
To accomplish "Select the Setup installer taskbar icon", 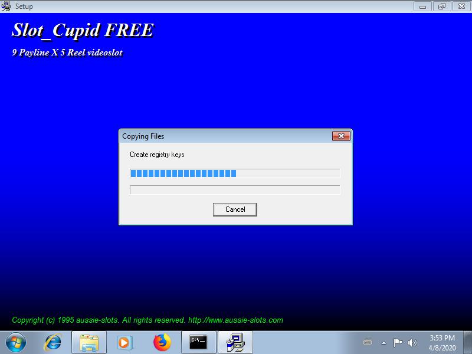I will [x=235, y=343].
